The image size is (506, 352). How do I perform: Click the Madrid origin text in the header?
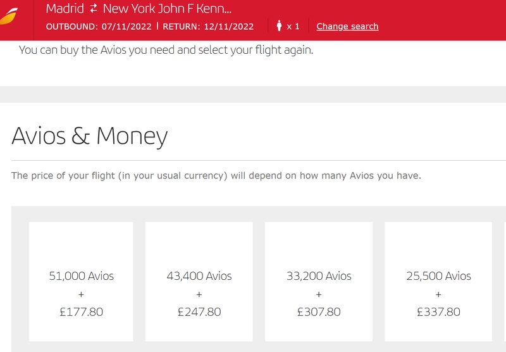(65, 8)
